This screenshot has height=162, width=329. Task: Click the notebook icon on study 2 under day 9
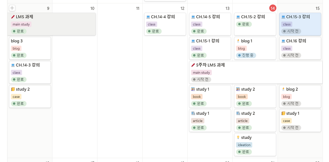pos(13,89)
